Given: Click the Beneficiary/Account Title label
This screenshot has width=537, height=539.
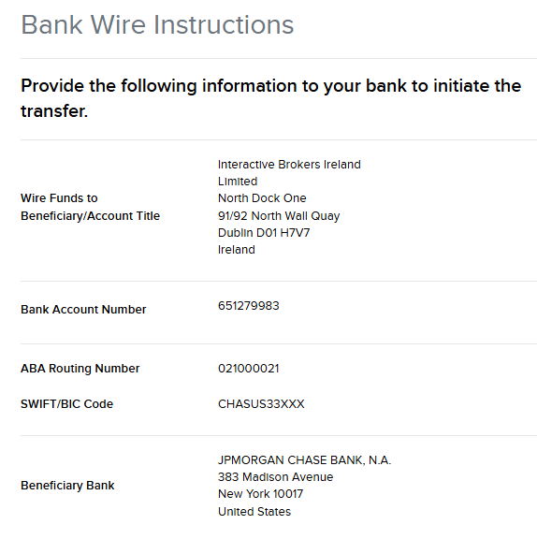Looking at the screenshot, I should pos(91,216).
